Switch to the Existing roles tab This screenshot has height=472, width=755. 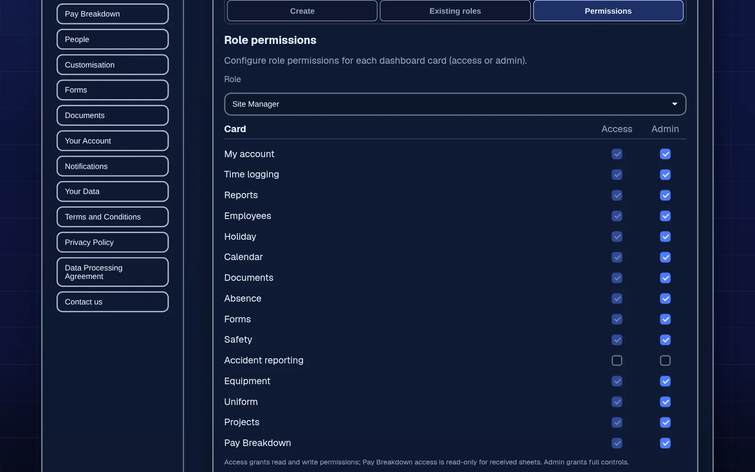point(455,11)
